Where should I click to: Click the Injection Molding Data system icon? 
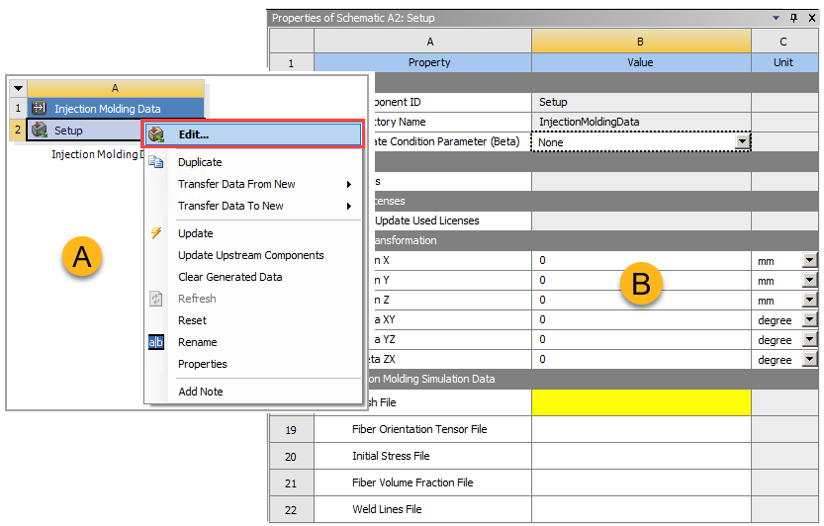[x=39, y=108]
